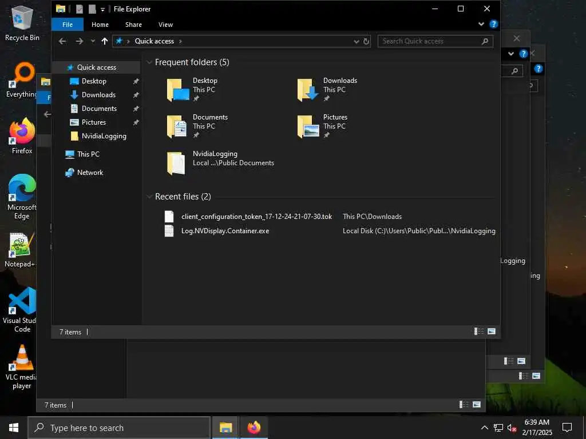Select the Pictures frequent folder icon
586x439 pixels.
click(308, 126)
